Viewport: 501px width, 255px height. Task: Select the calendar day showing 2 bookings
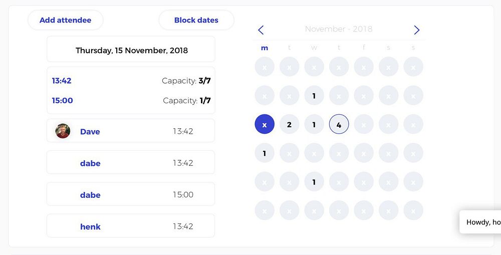pyautogui.click(x=289, y=124)
